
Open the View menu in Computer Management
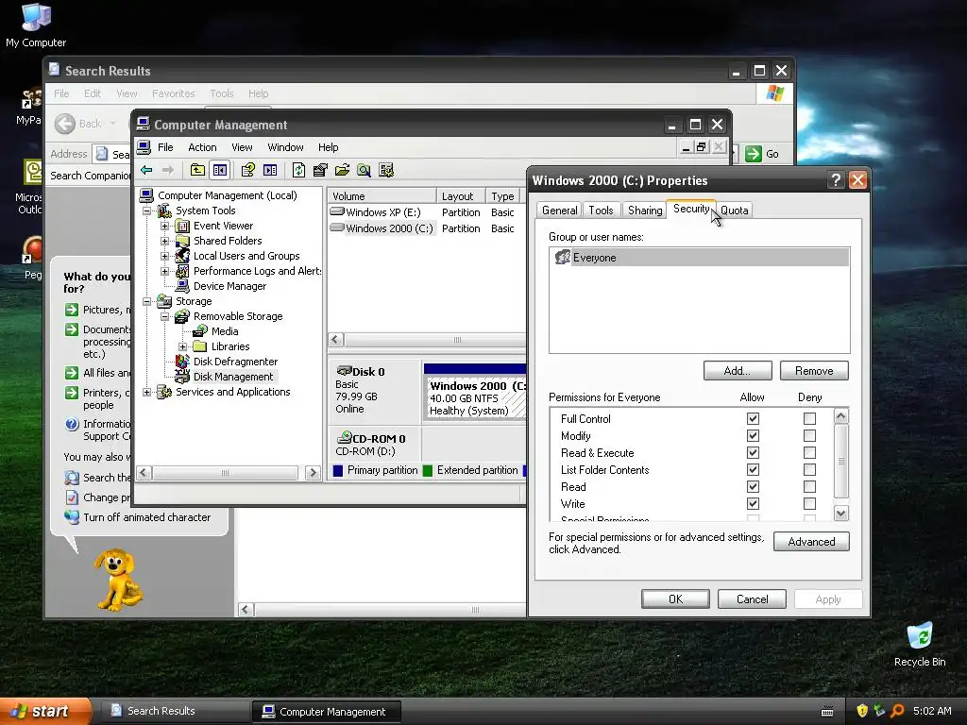(242, 147)
